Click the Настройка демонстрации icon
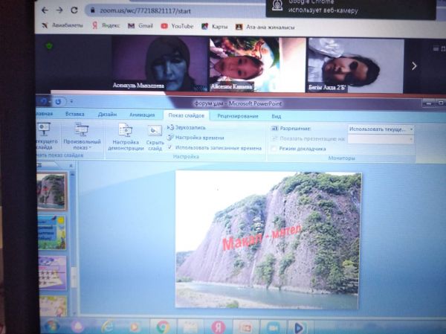This screenshot has width=446, height=334. (125, 131)
